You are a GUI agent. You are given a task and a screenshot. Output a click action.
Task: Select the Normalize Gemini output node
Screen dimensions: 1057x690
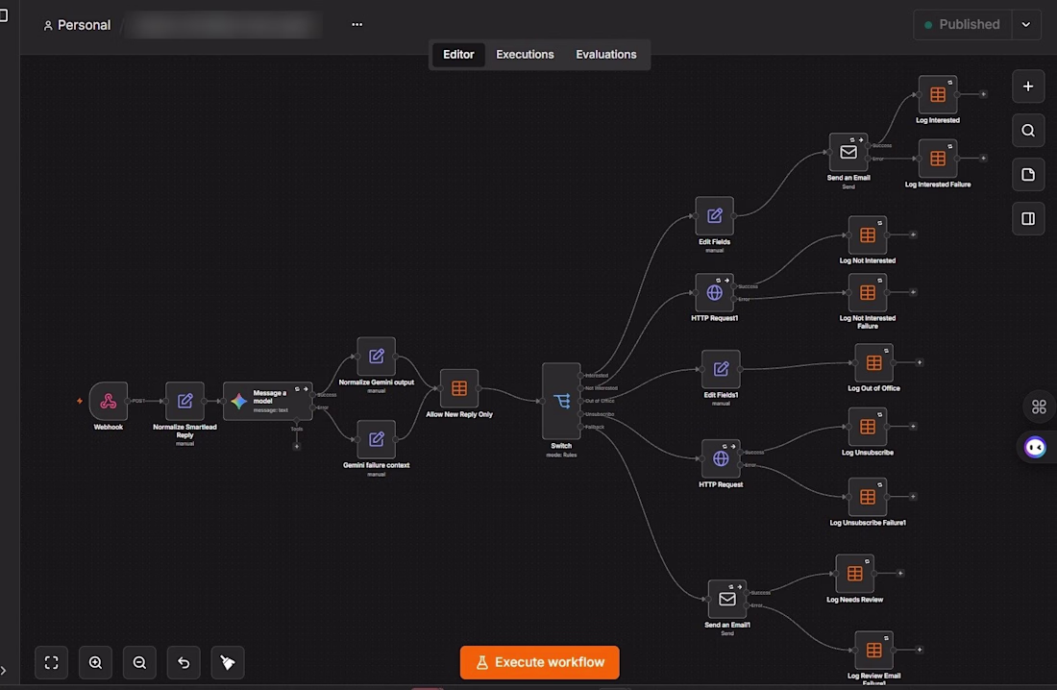[376, 357]
